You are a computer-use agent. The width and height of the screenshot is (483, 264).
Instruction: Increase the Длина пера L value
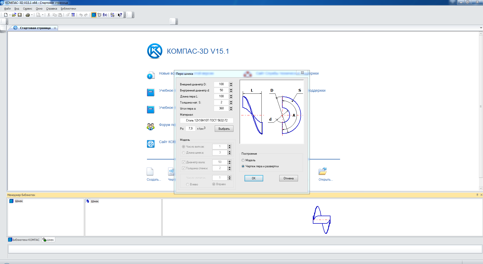click(x=231, y=95)
